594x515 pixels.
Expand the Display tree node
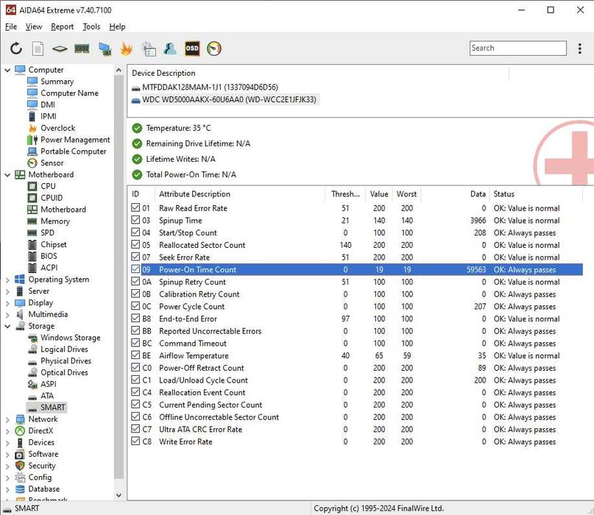(x=7, y=303)
